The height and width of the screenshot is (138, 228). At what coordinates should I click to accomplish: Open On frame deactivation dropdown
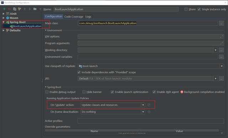[x=143, y=112]
